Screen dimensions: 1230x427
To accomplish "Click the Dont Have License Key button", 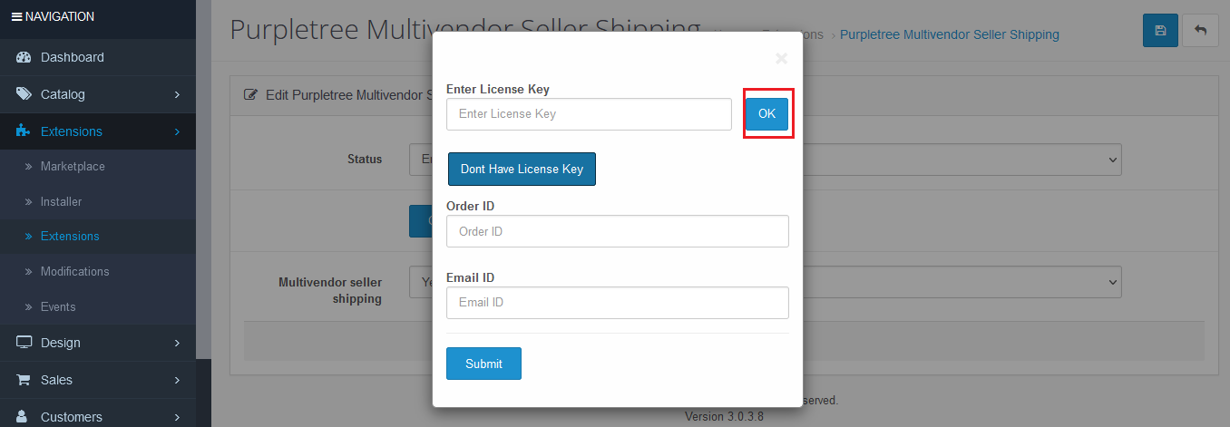I will [522, 170].
